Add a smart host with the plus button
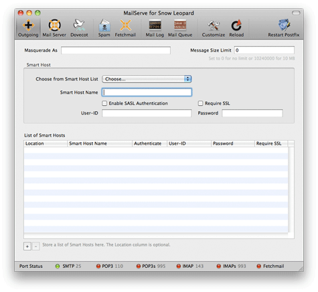 [x=27, y=246]
